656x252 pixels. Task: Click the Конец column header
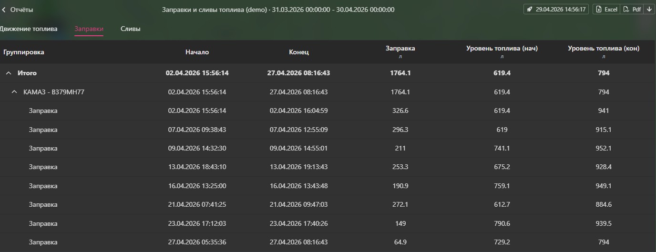click(x=298, y=52)
